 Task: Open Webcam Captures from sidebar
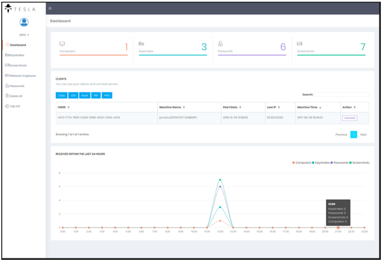pos(21,76)
